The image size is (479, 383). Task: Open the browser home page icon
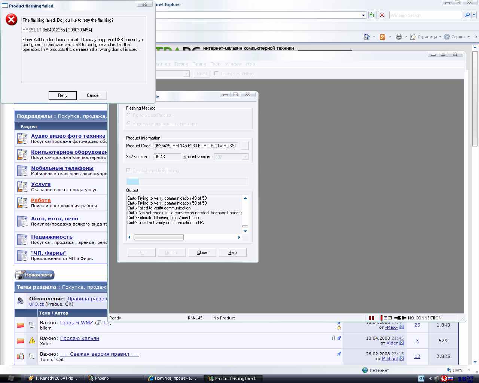click(367, 37)
